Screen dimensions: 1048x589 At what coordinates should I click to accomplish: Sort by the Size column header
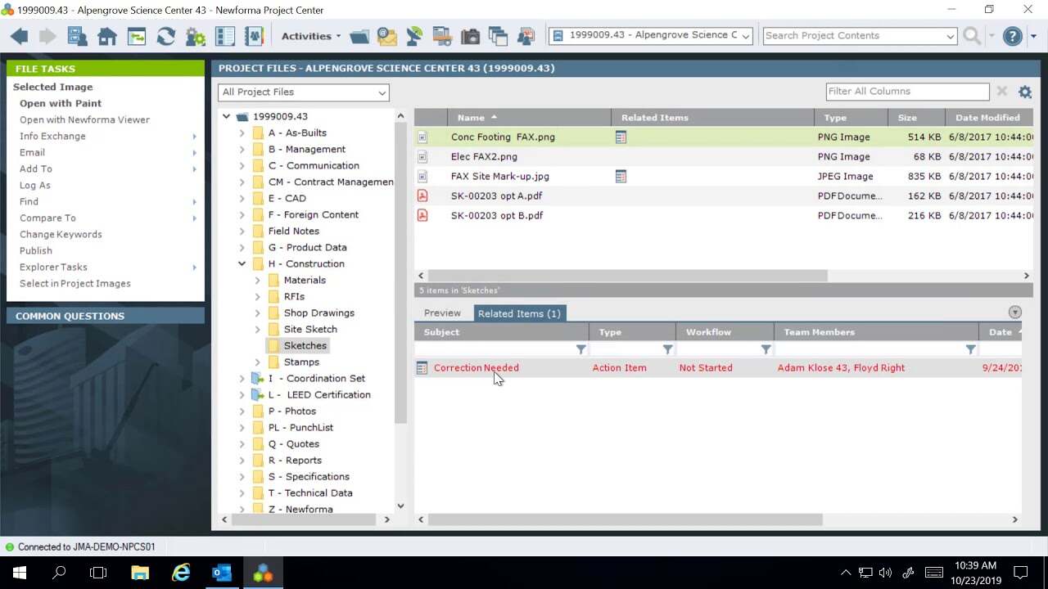pos(915,118)
